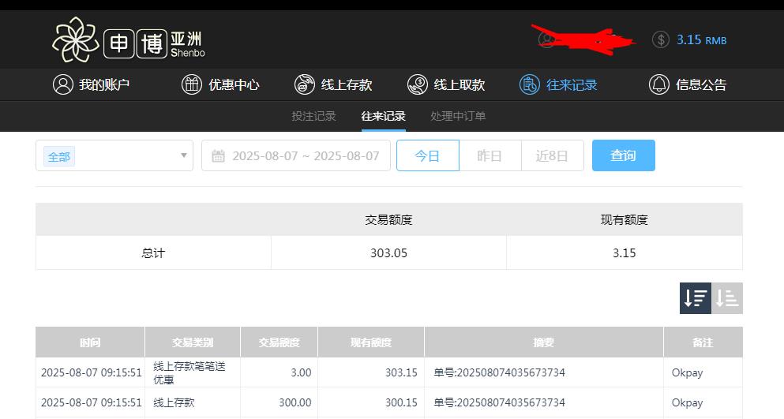Open 优惠中心 menu

pyautogui.click(x=220, y=84)
